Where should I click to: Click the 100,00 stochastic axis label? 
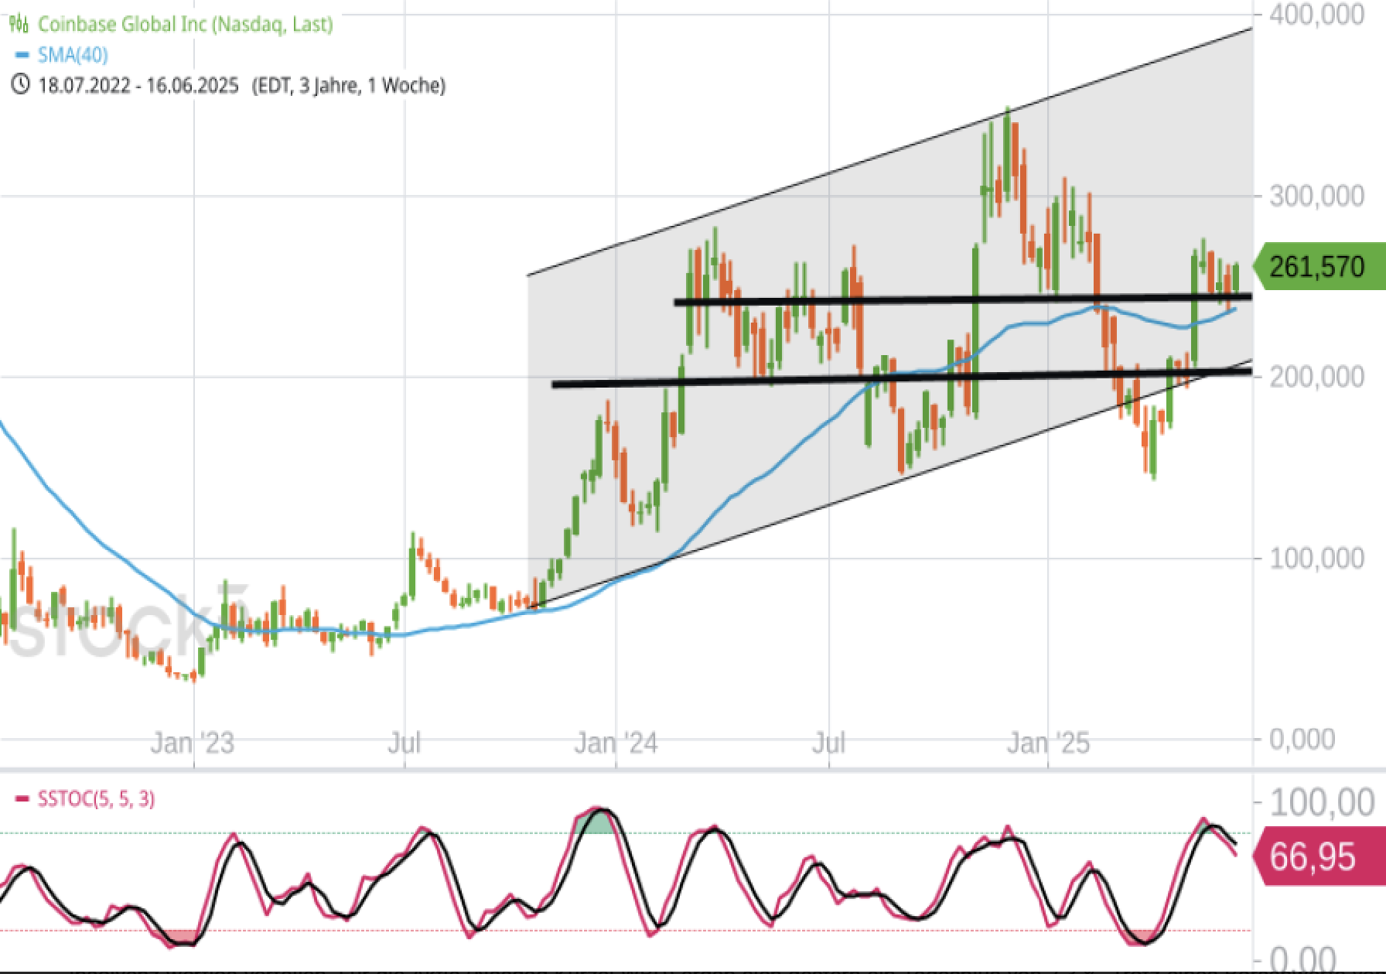(1323, 803)
